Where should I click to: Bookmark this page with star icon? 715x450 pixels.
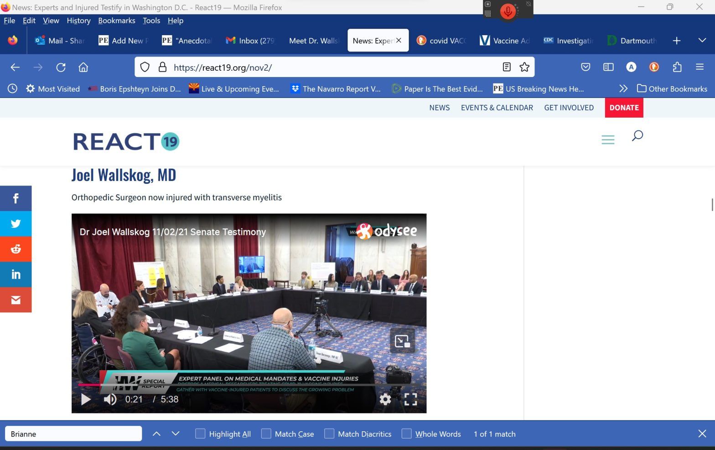[524, 67]
